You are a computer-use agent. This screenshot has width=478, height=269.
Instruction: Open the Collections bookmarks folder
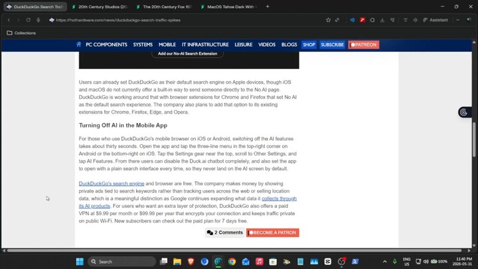(21, 33)
